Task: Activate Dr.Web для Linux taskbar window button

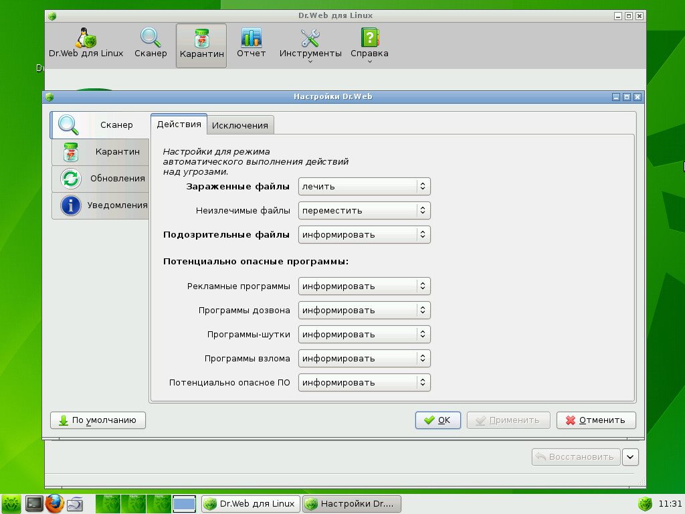Action: point(251,503)
